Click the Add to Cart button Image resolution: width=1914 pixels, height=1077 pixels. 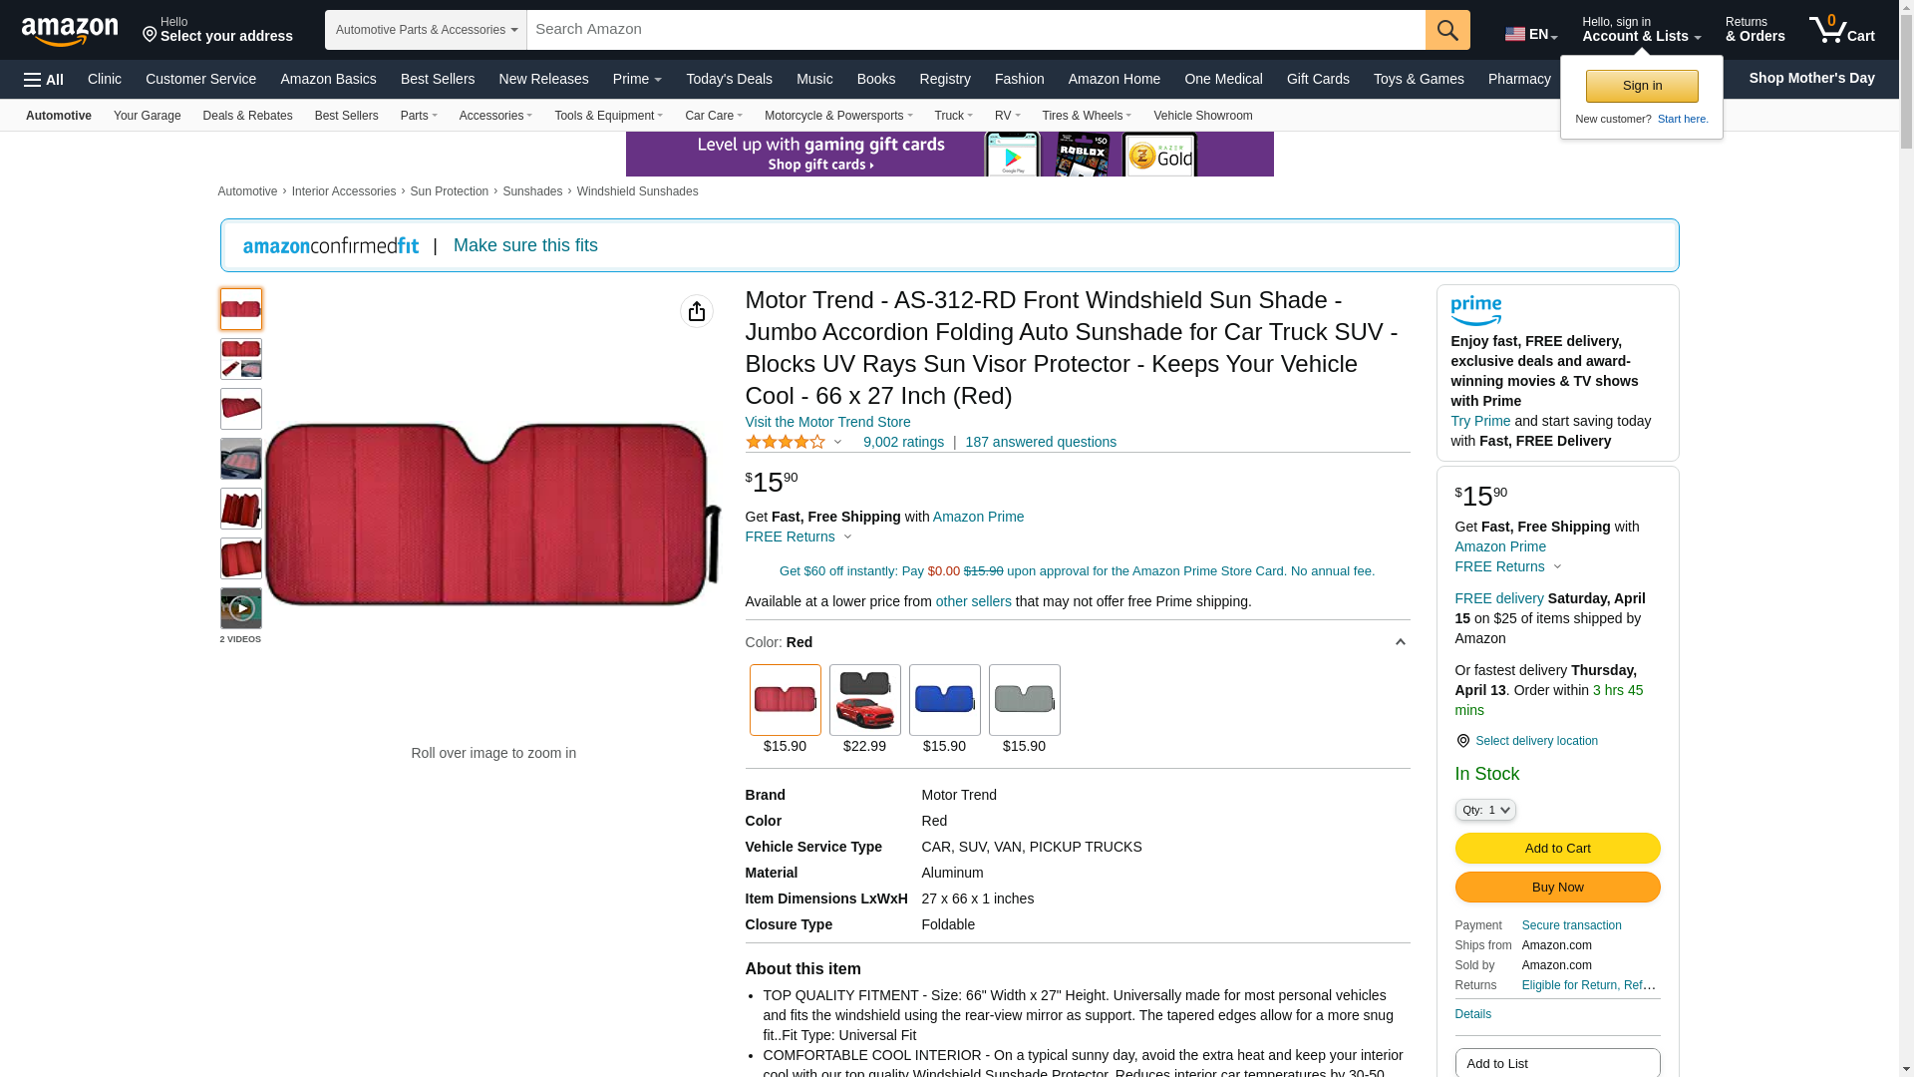pos(1557,848)
